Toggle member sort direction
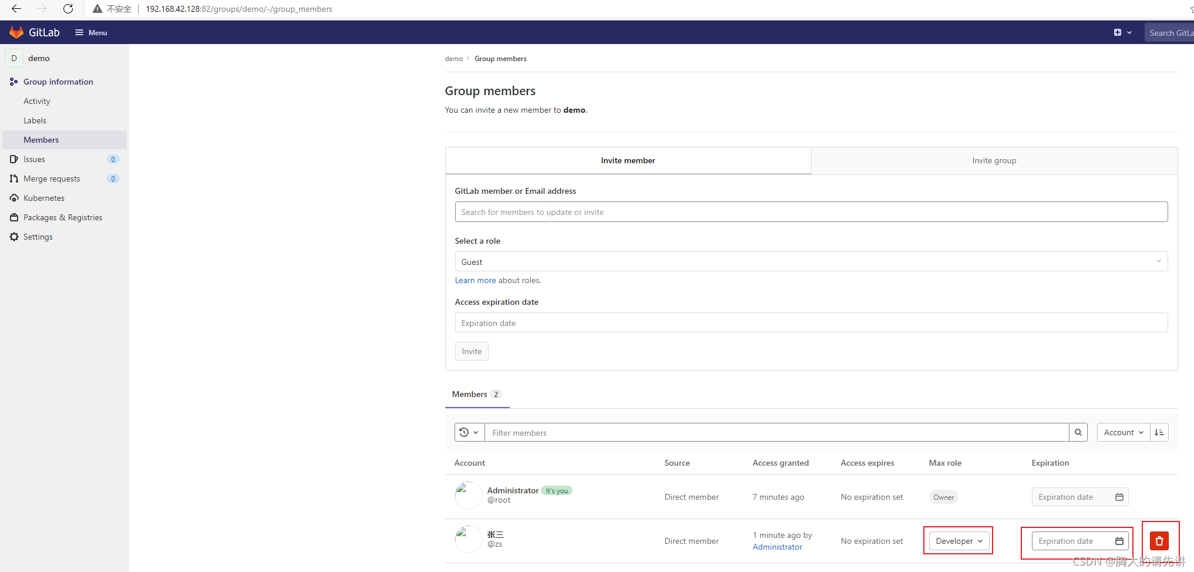This screenshot has width=1194, height=572. click(x=1159, y=432)
